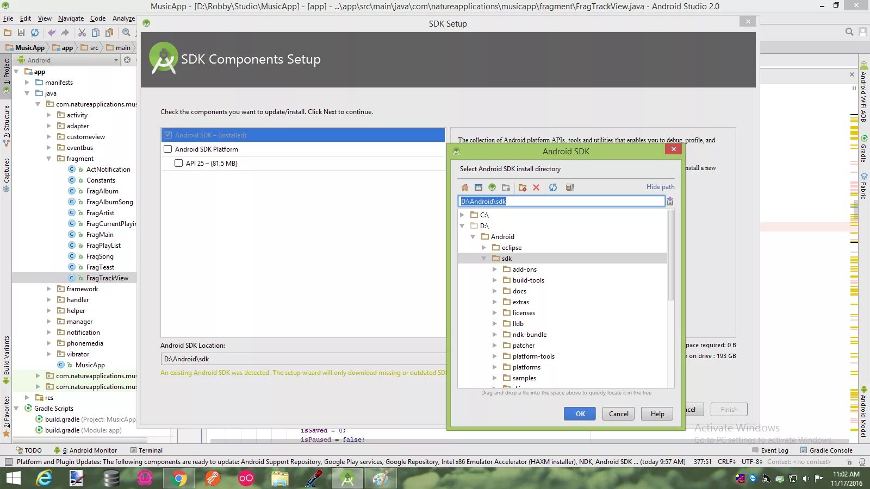
Task: Create a new folder in SDK dialog
Action: [523, 187]
